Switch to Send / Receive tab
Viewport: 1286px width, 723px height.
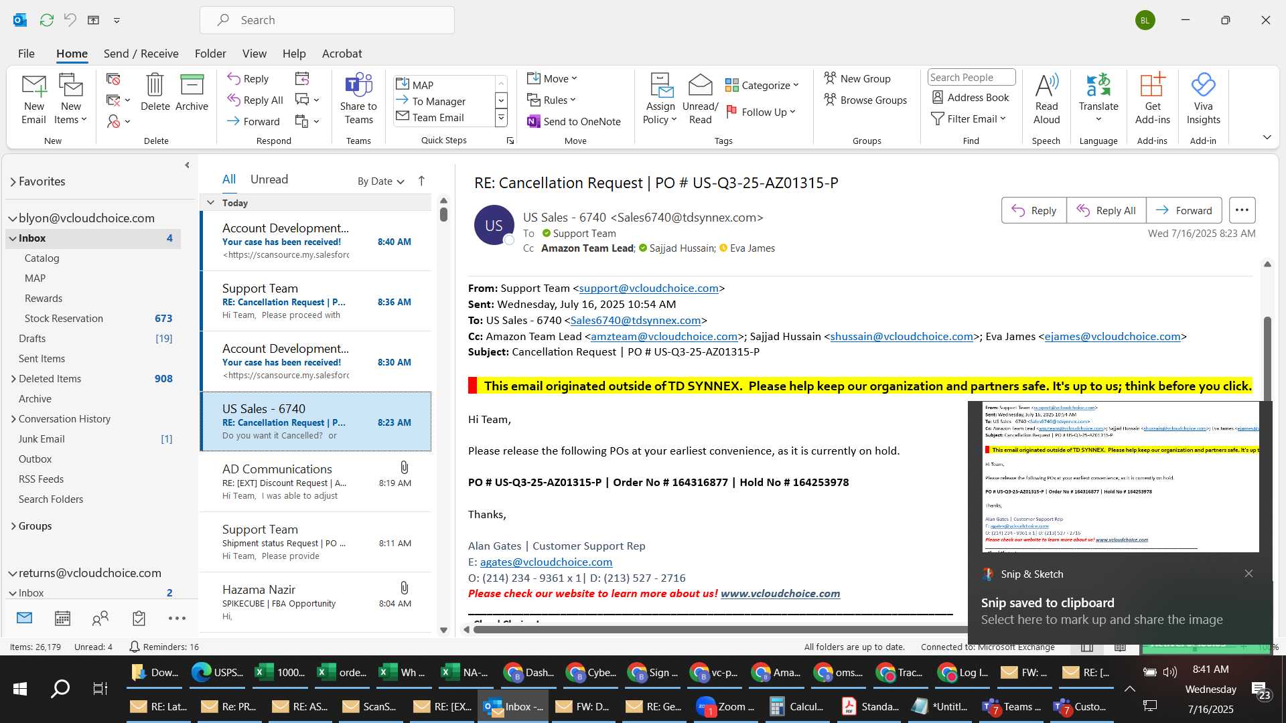coord(141,54)
